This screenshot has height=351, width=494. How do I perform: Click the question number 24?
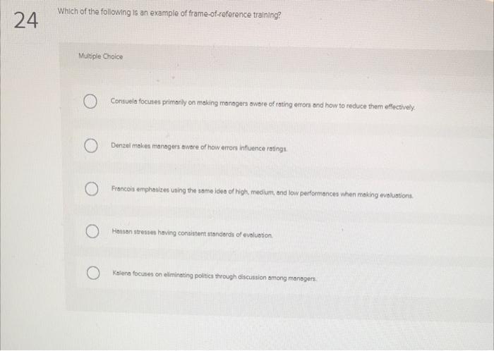pyautogui.click(x=26, y=20)
